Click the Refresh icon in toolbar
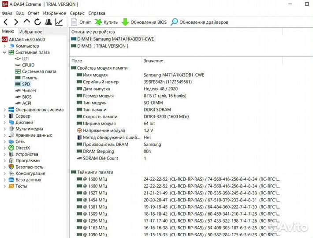The height and width of the screenshot is (238, 313). pos(37,22)
